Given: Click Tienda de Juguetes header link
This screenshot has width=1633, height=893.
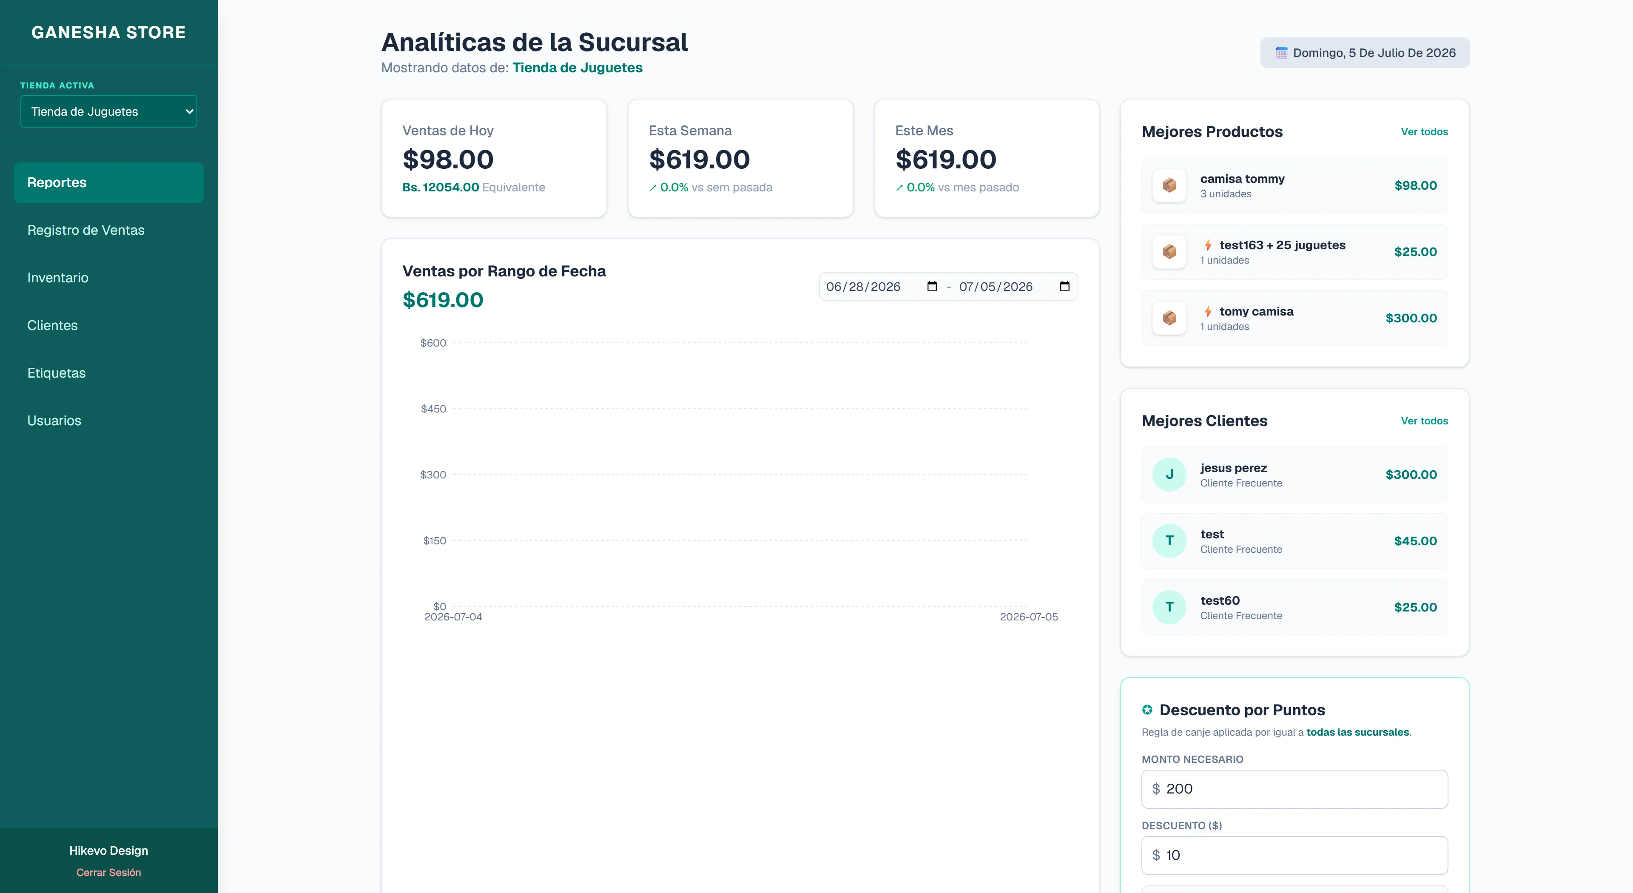Looking at the screenshot, I should tap(578, 68).
